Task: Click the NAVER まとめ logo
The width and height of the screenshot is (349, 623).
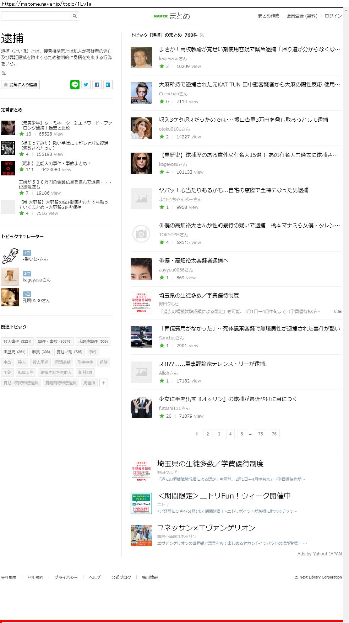Action: (172, 16)
